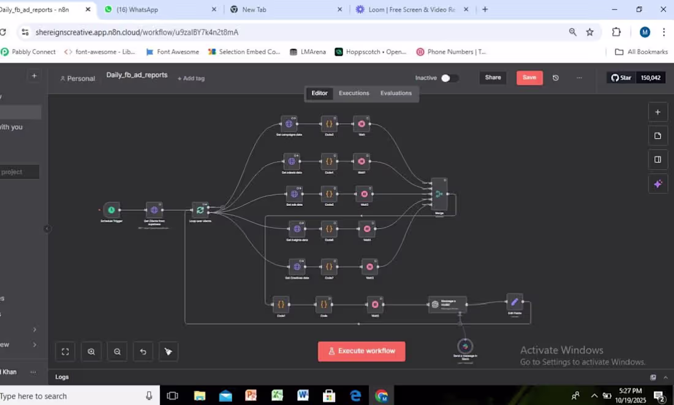This screenshot has height=405, width=674.
Task: Select the Code node beside Code1
Action: click(324, 305)
